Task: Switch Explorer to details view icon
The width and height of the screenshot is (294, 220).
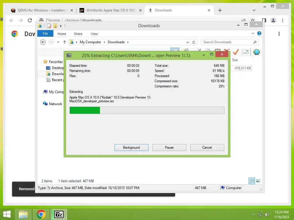Action: 252,181
